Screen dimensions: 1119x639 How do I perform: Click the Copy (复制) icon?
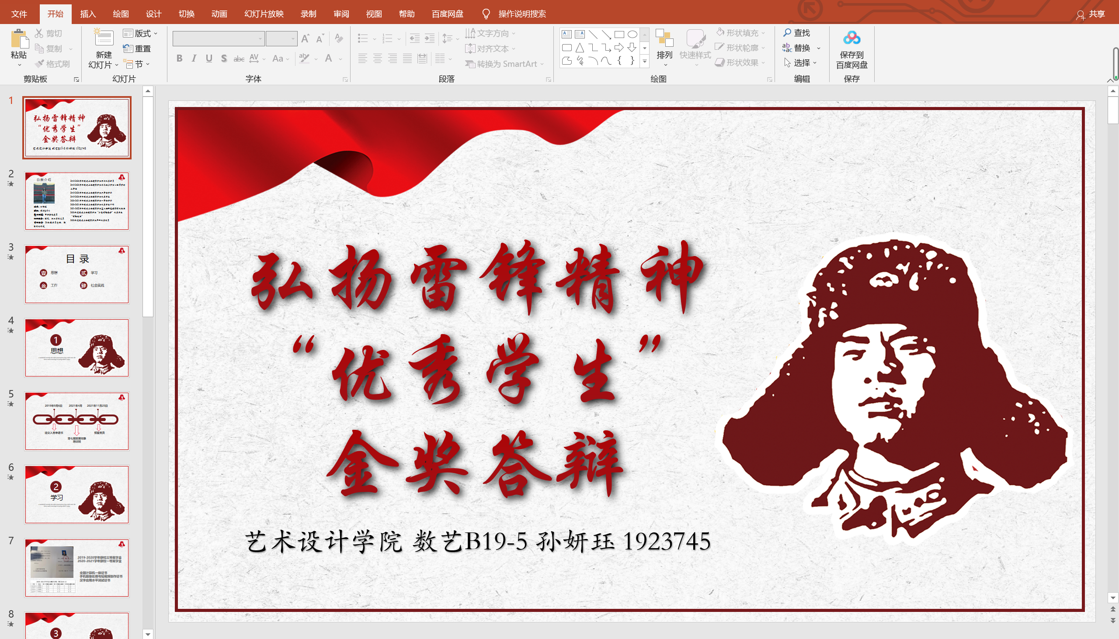[39, 48]
